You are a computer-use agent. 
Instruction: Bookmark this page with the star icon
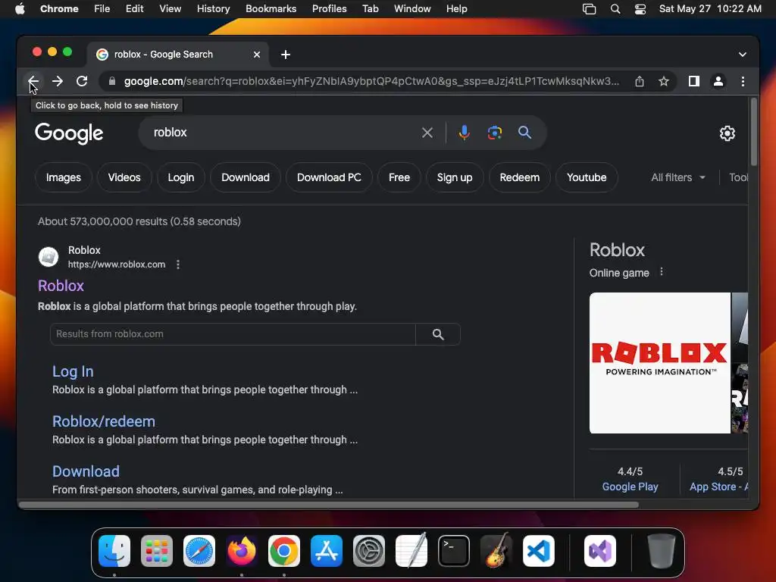pyautogui.click(x=664, y=81)
